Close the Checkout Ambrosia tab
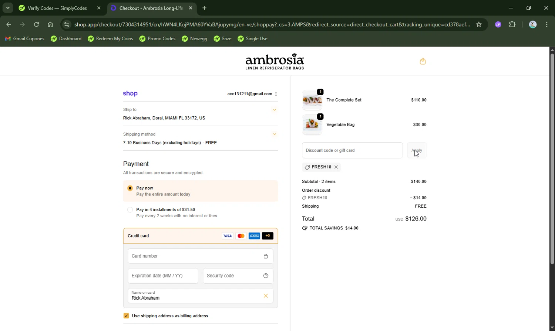 coord(191,8)
